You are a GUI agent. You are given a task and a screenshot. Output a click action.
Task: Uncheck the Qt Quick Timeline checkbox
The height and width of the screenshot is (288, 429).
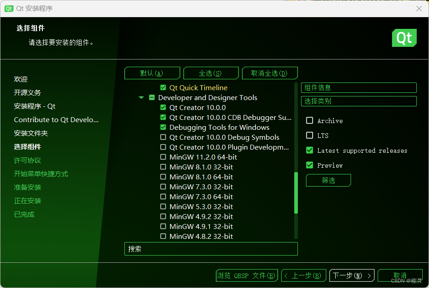(x=163, y=87)
